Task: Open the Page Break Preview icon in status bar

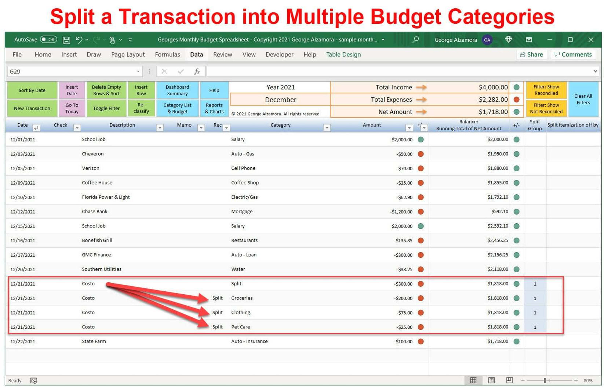Action: (x=509, y=380)
